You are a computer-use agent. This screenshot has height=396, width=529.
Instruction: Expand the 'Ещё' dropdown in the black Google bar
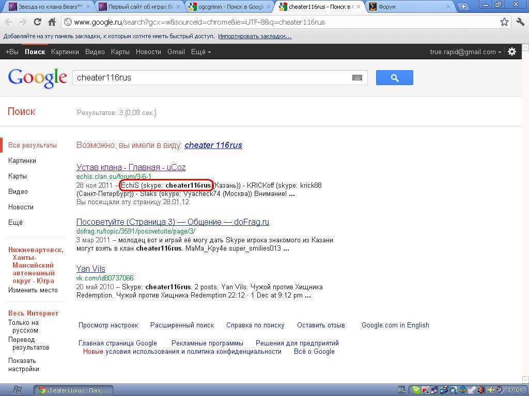[x=201, y=52]
